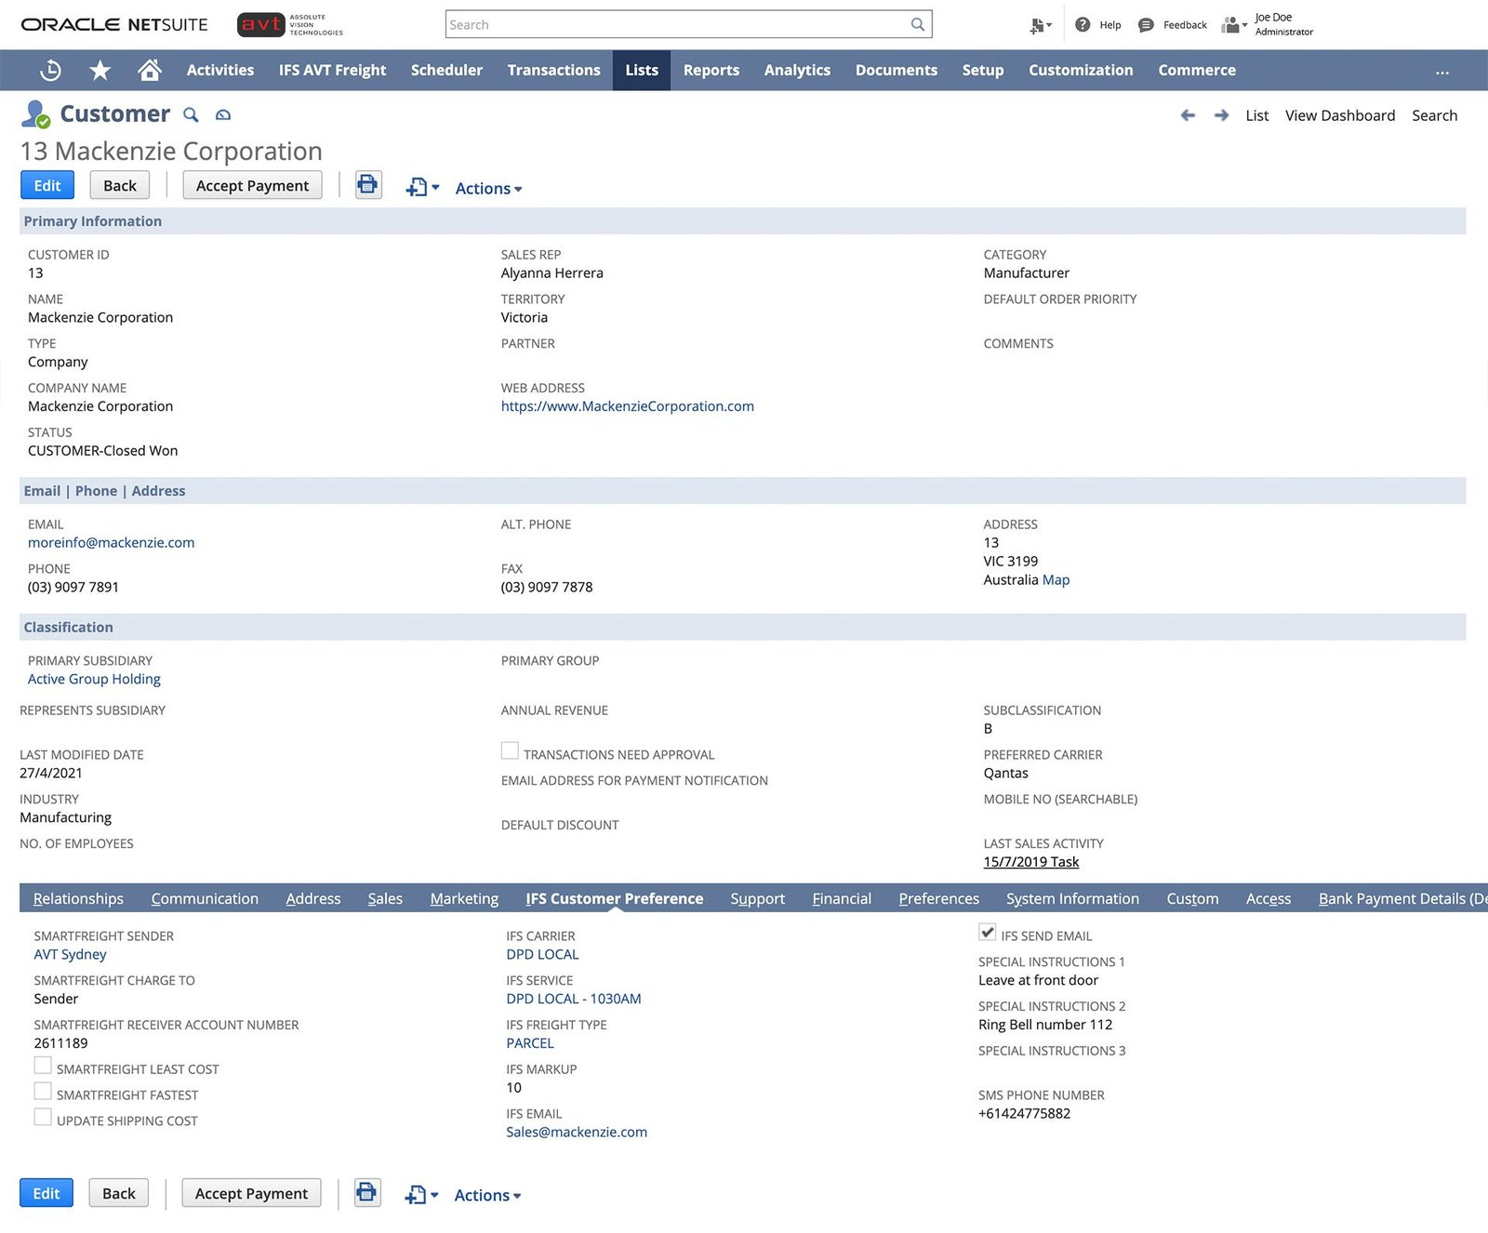The image size is (1488, 1233).
Task: Click the bottom Edit button
Action: [46, 1193]
